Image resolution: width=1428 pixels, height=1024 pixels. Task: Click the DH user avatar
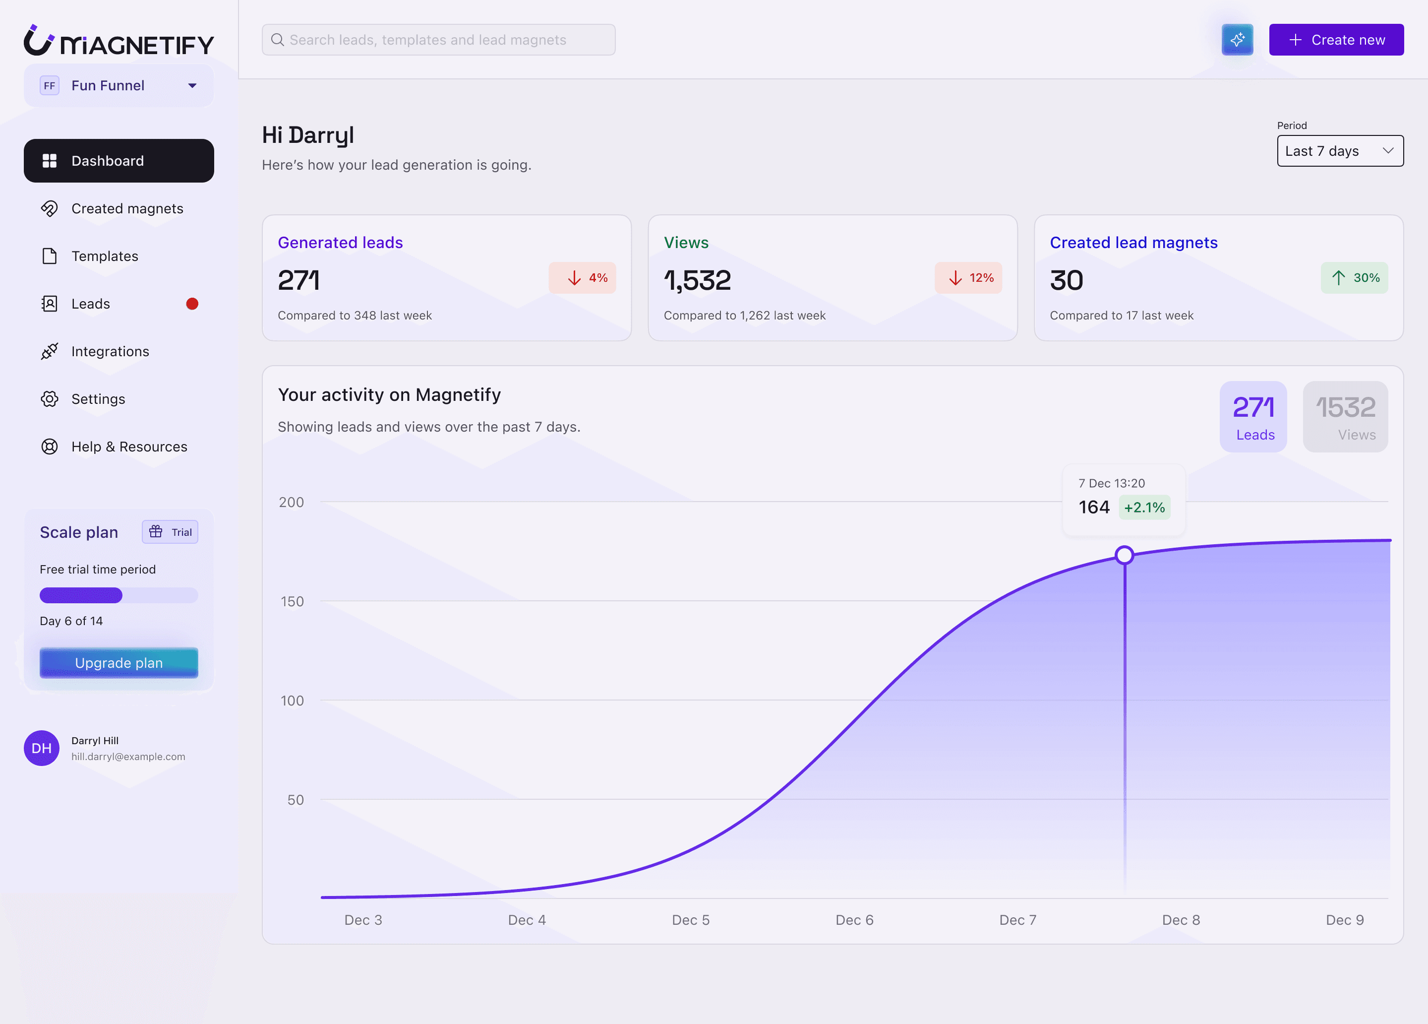coord(42,748)
